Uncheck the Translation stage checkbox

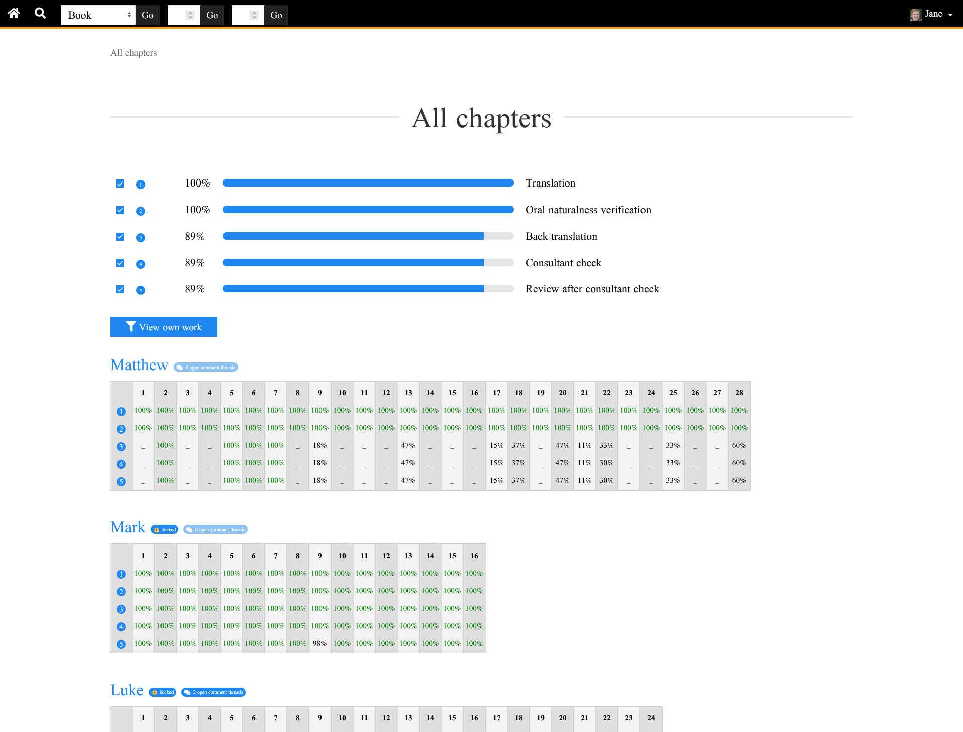pyautogui.click(x=120, y=183)
